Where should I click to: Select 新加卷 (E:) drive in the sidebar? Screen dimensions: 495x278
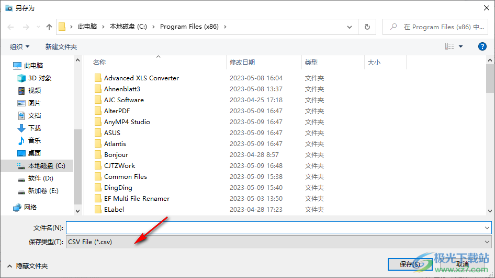pos(38,191)
